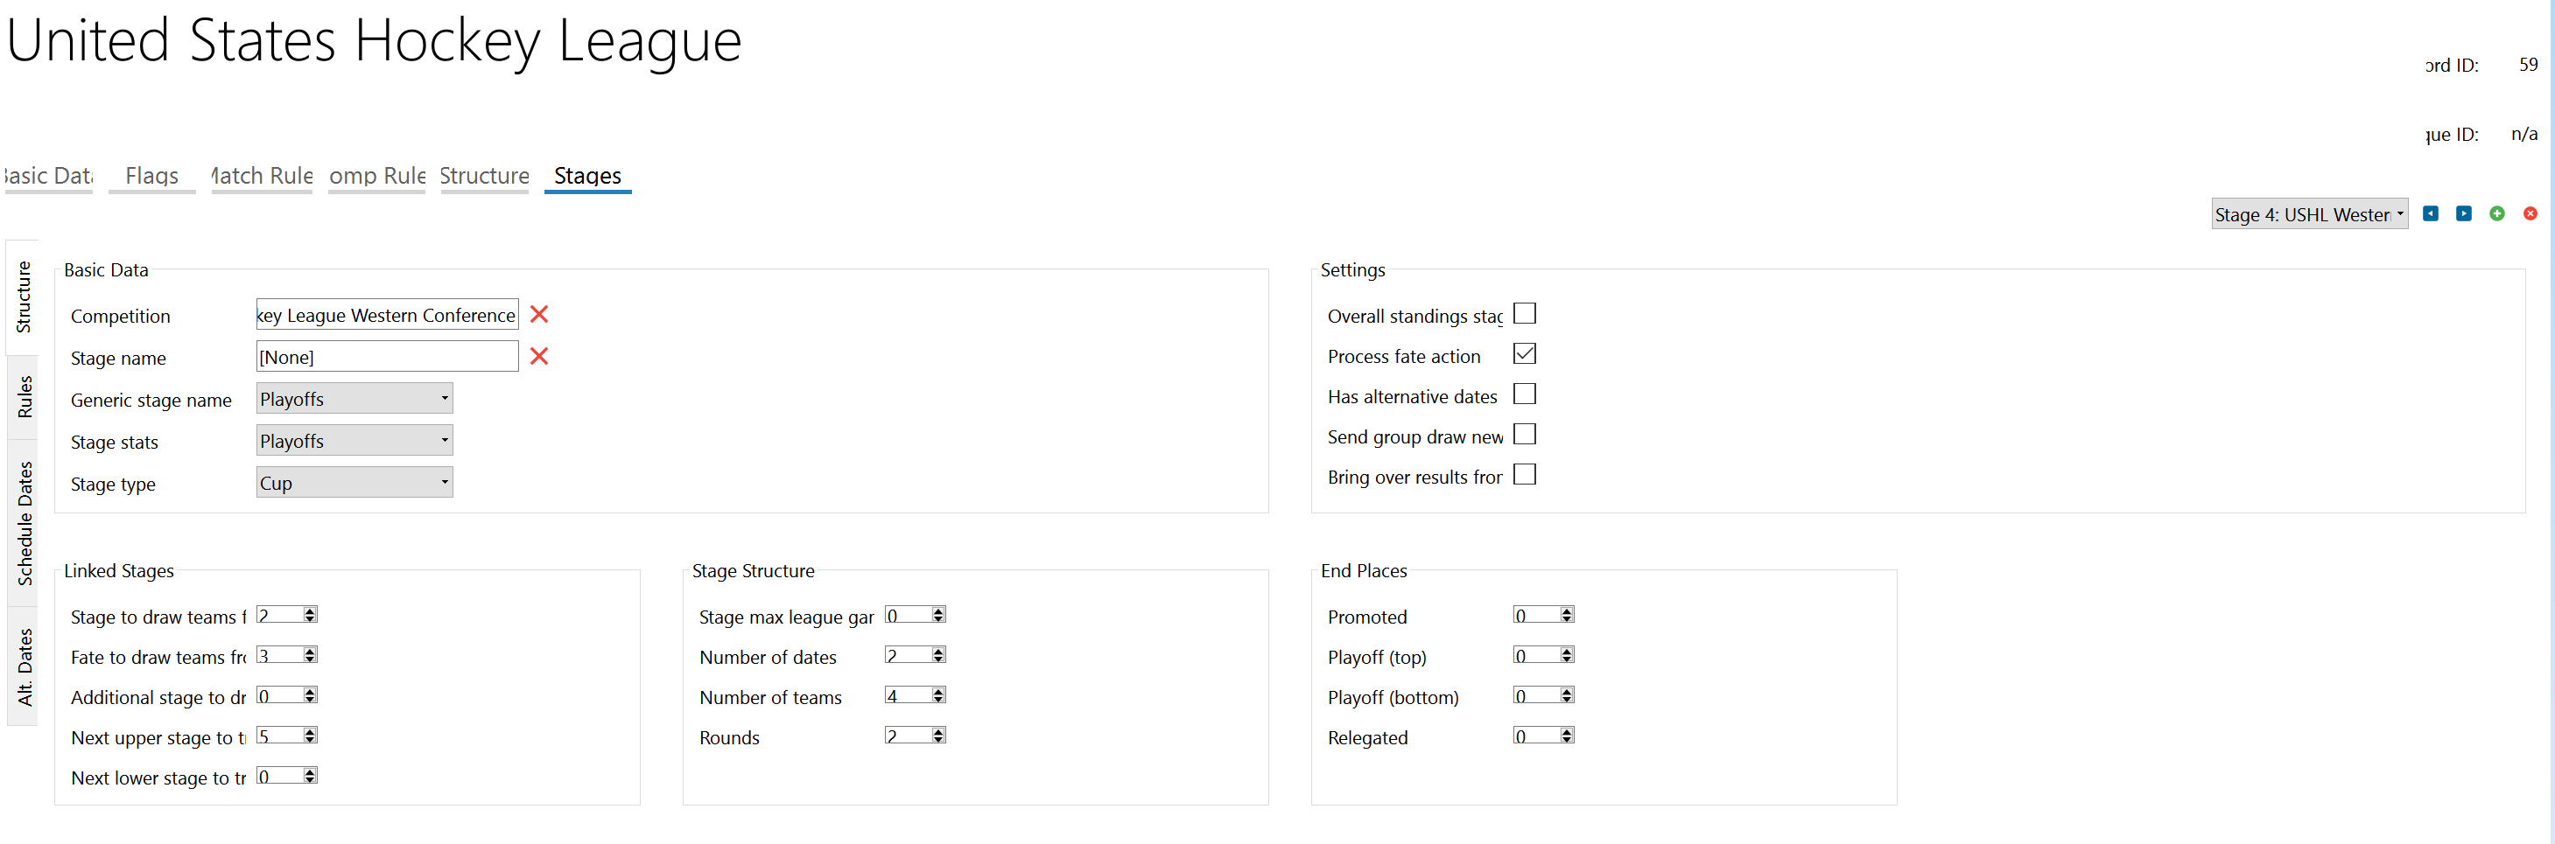Open the Generic stage name dropdown
Image resolution: width=2555 pixels, height=844 pixels.
point(354,398)
